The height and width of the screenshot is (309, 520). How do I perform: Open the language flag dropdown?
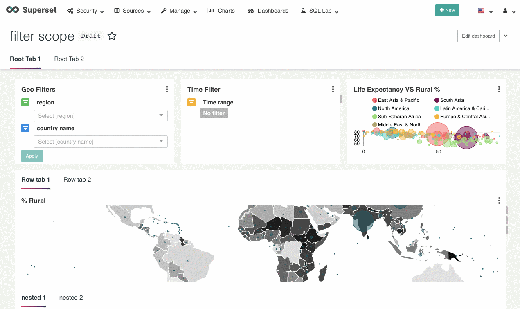pyautogui.click(x=485, y=11)
